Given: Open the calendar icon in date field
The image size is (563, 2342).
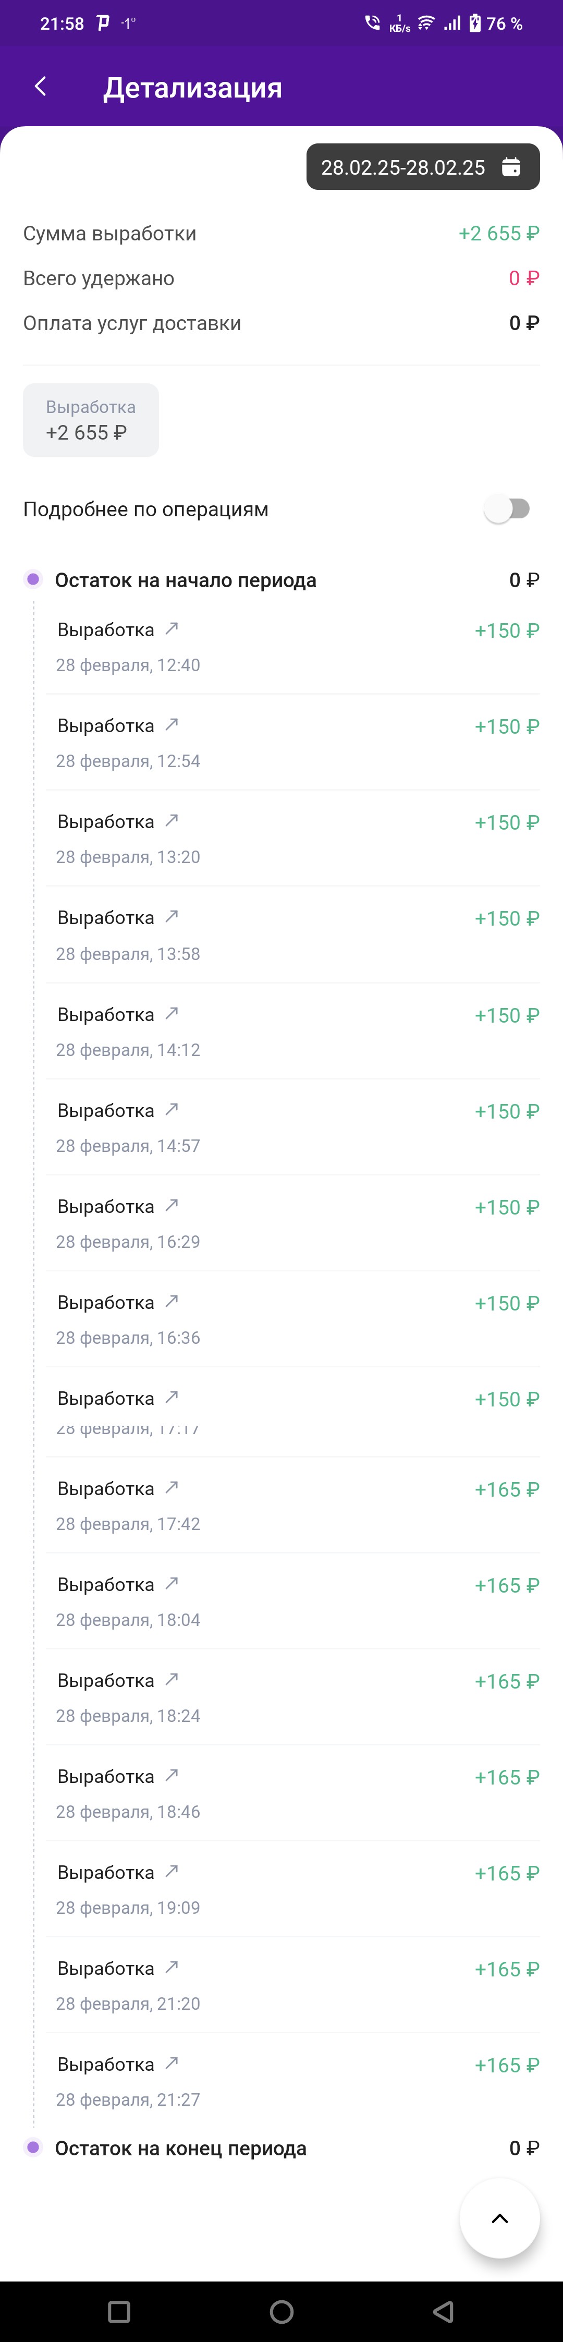Looking at the screenshot, I should pyautogui.click(x=511, y=167).
